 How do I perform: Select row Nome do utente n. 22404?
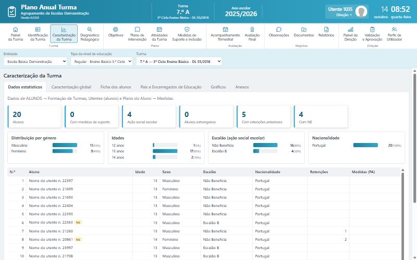click(204, 205)
